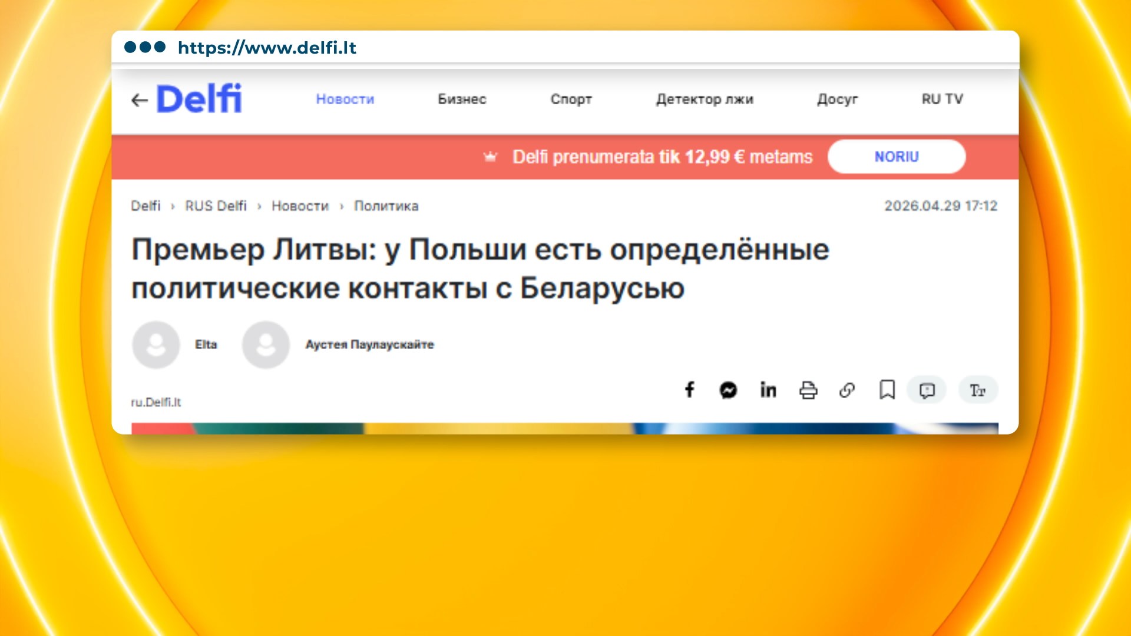Screen dimensions: 1131x636
Task: Follow the Delfi breadcrumb link
Action: [145, 206]
